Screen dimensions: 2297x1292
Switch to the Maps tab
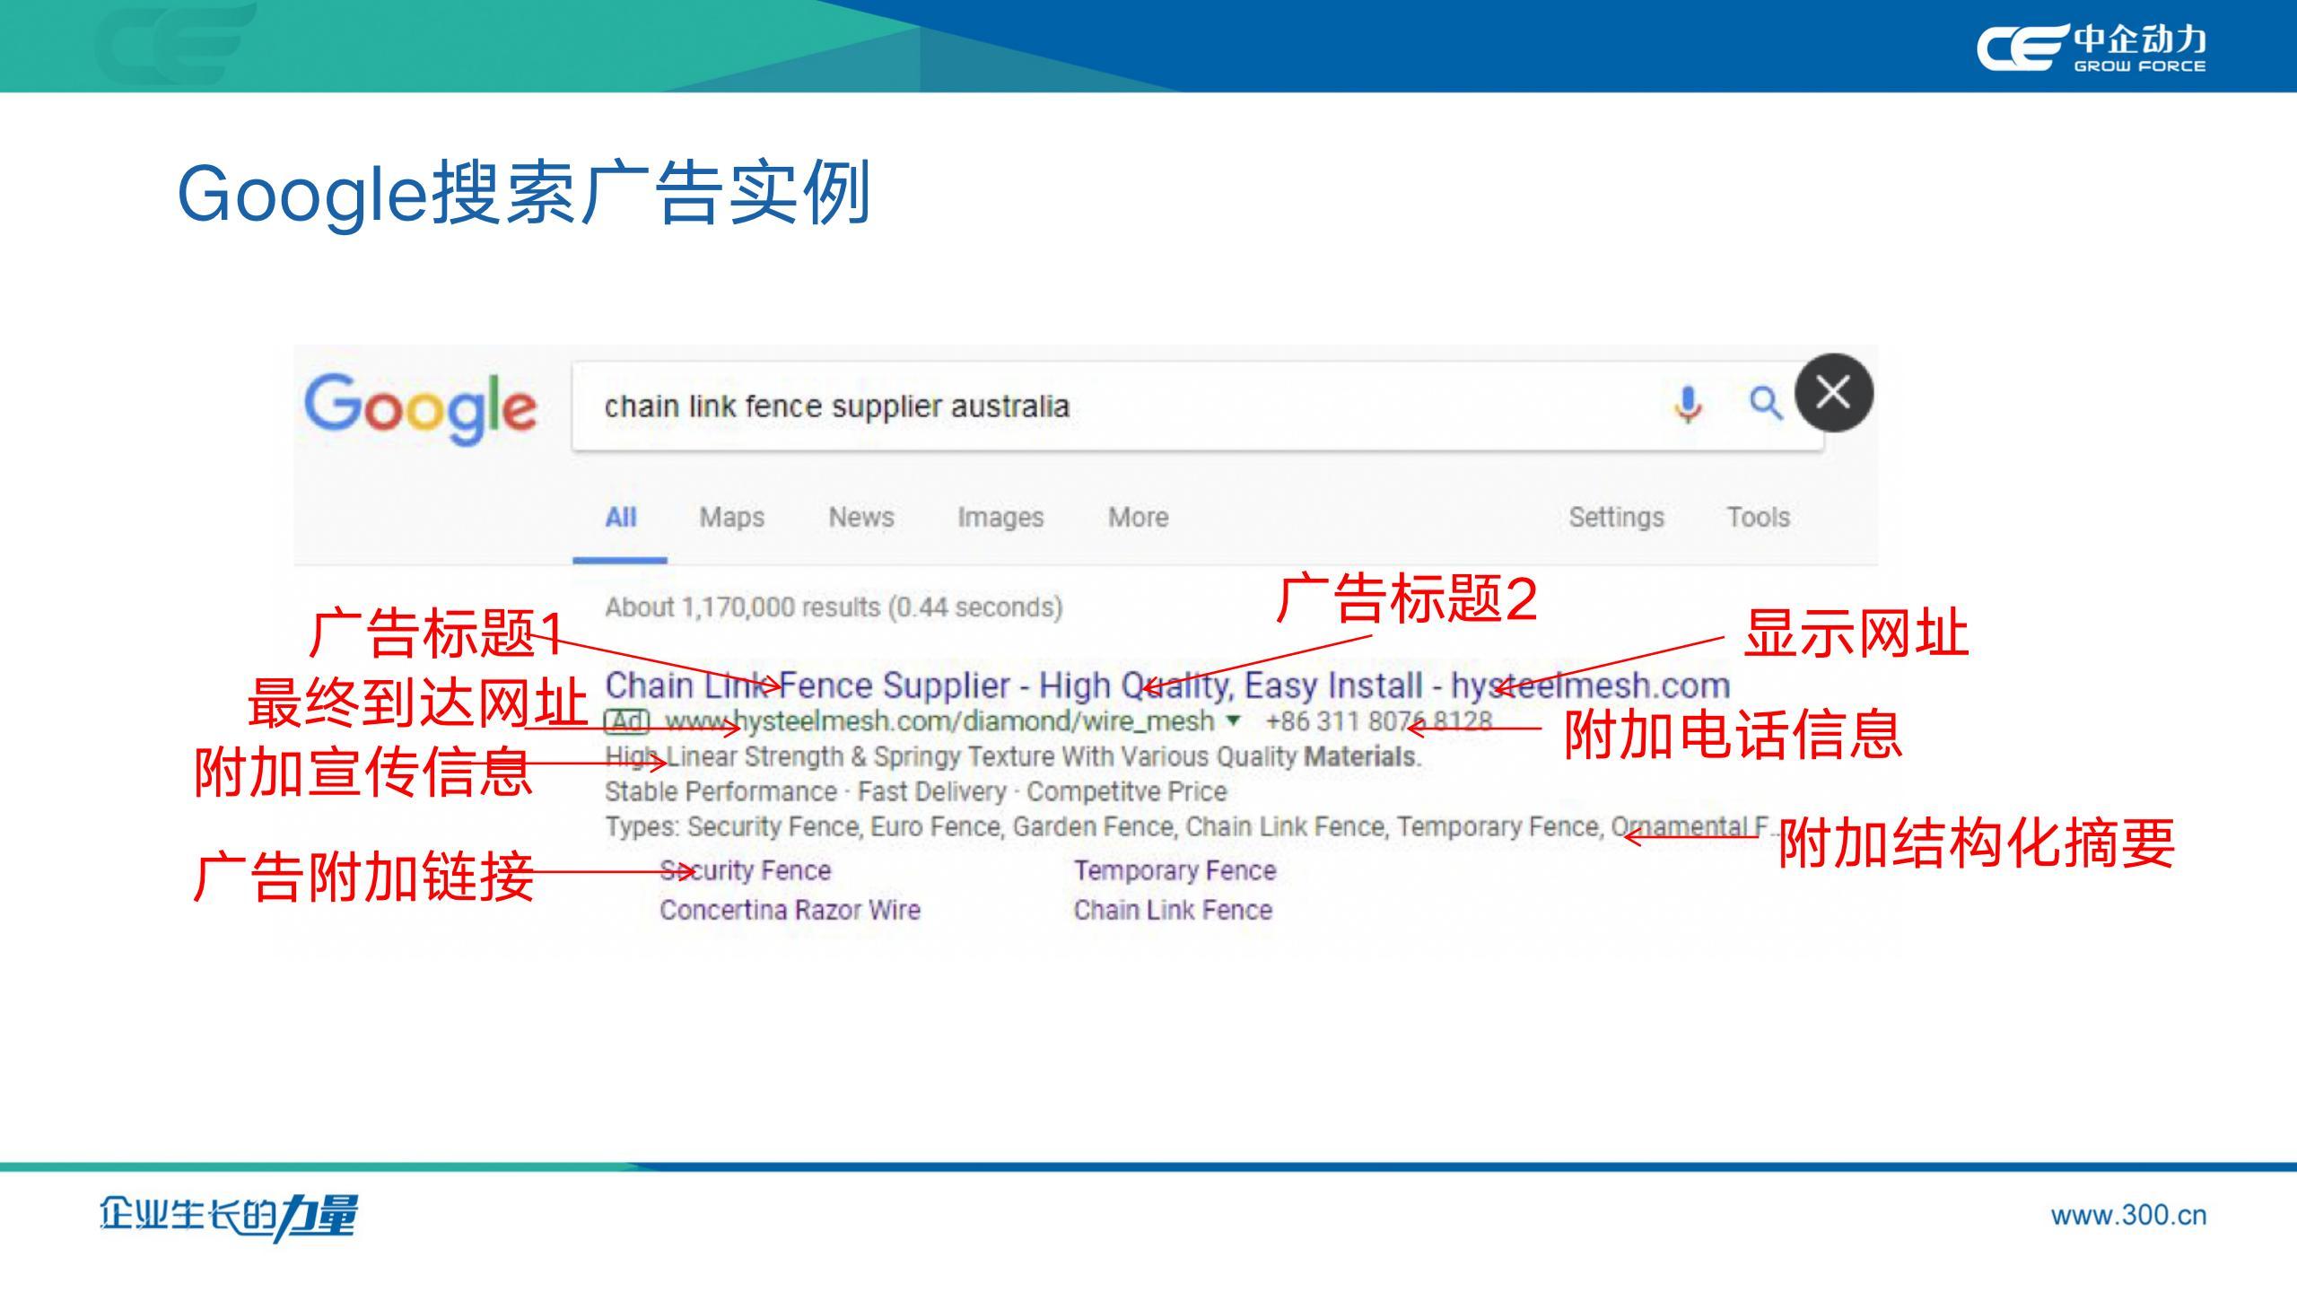pyautogui.click(x=732, y=518)
